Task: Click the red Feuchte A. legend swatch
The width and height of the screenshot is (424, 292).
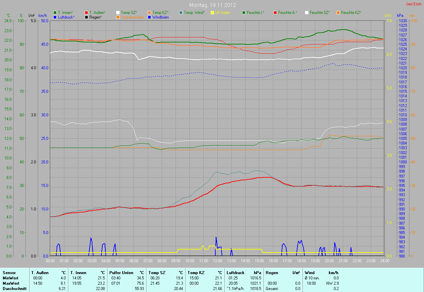Action: [x=275, y=13]
